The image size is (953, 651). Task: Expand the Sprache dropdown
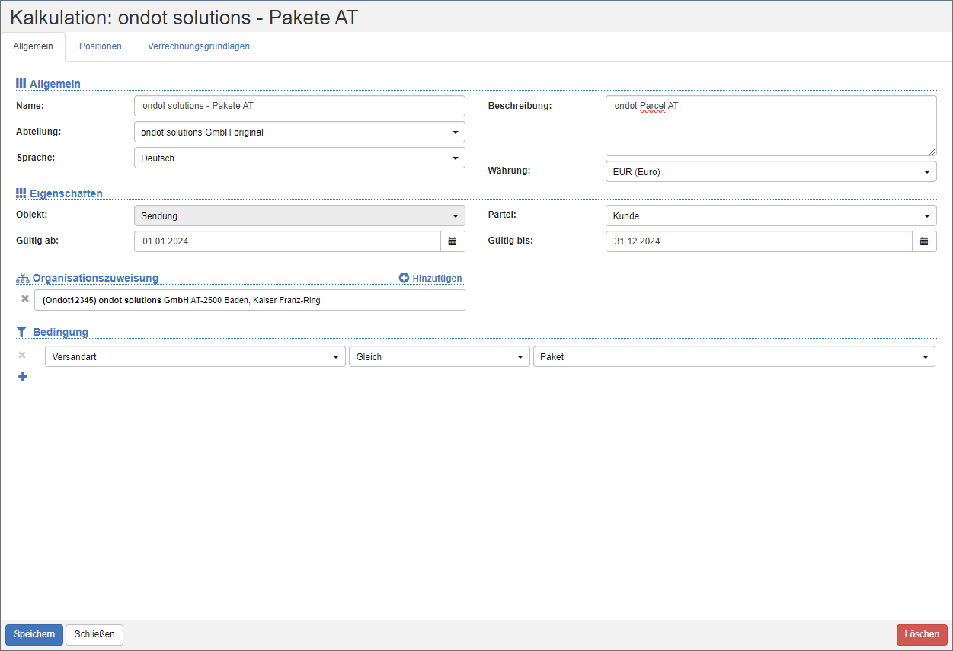click(299, 158)
